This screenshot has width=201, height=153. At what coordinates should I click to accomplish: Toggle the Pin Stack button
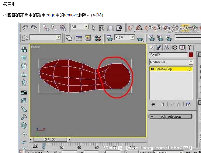click(153, 104)
